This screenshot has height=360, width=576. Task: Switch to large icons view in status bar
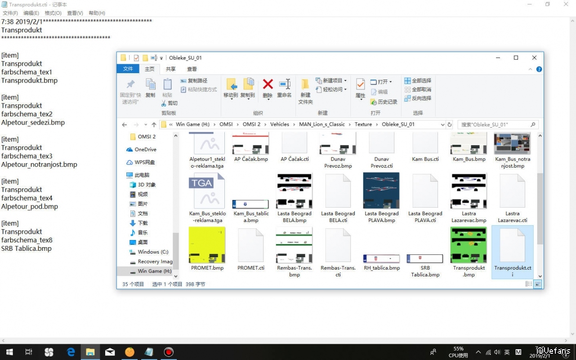[538, 284]
